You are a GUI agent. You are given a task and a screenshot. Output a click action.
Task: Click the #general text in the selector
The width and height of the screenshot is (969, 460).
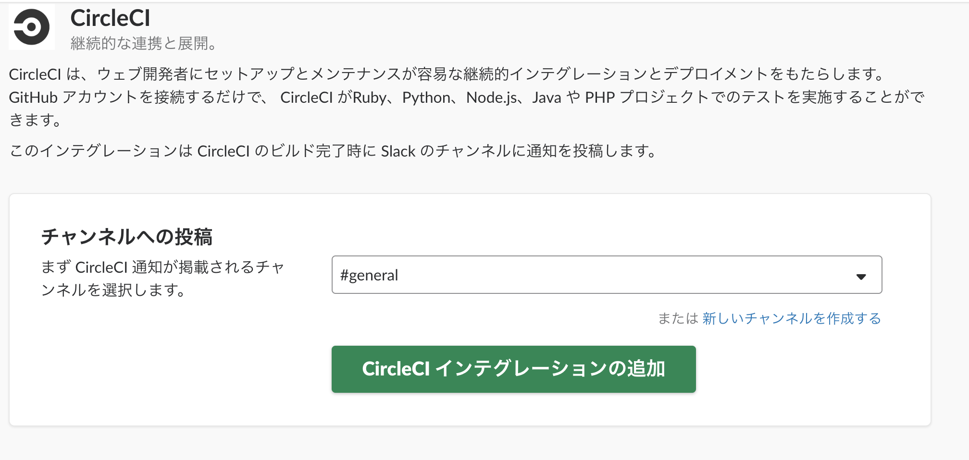[369, 275]
